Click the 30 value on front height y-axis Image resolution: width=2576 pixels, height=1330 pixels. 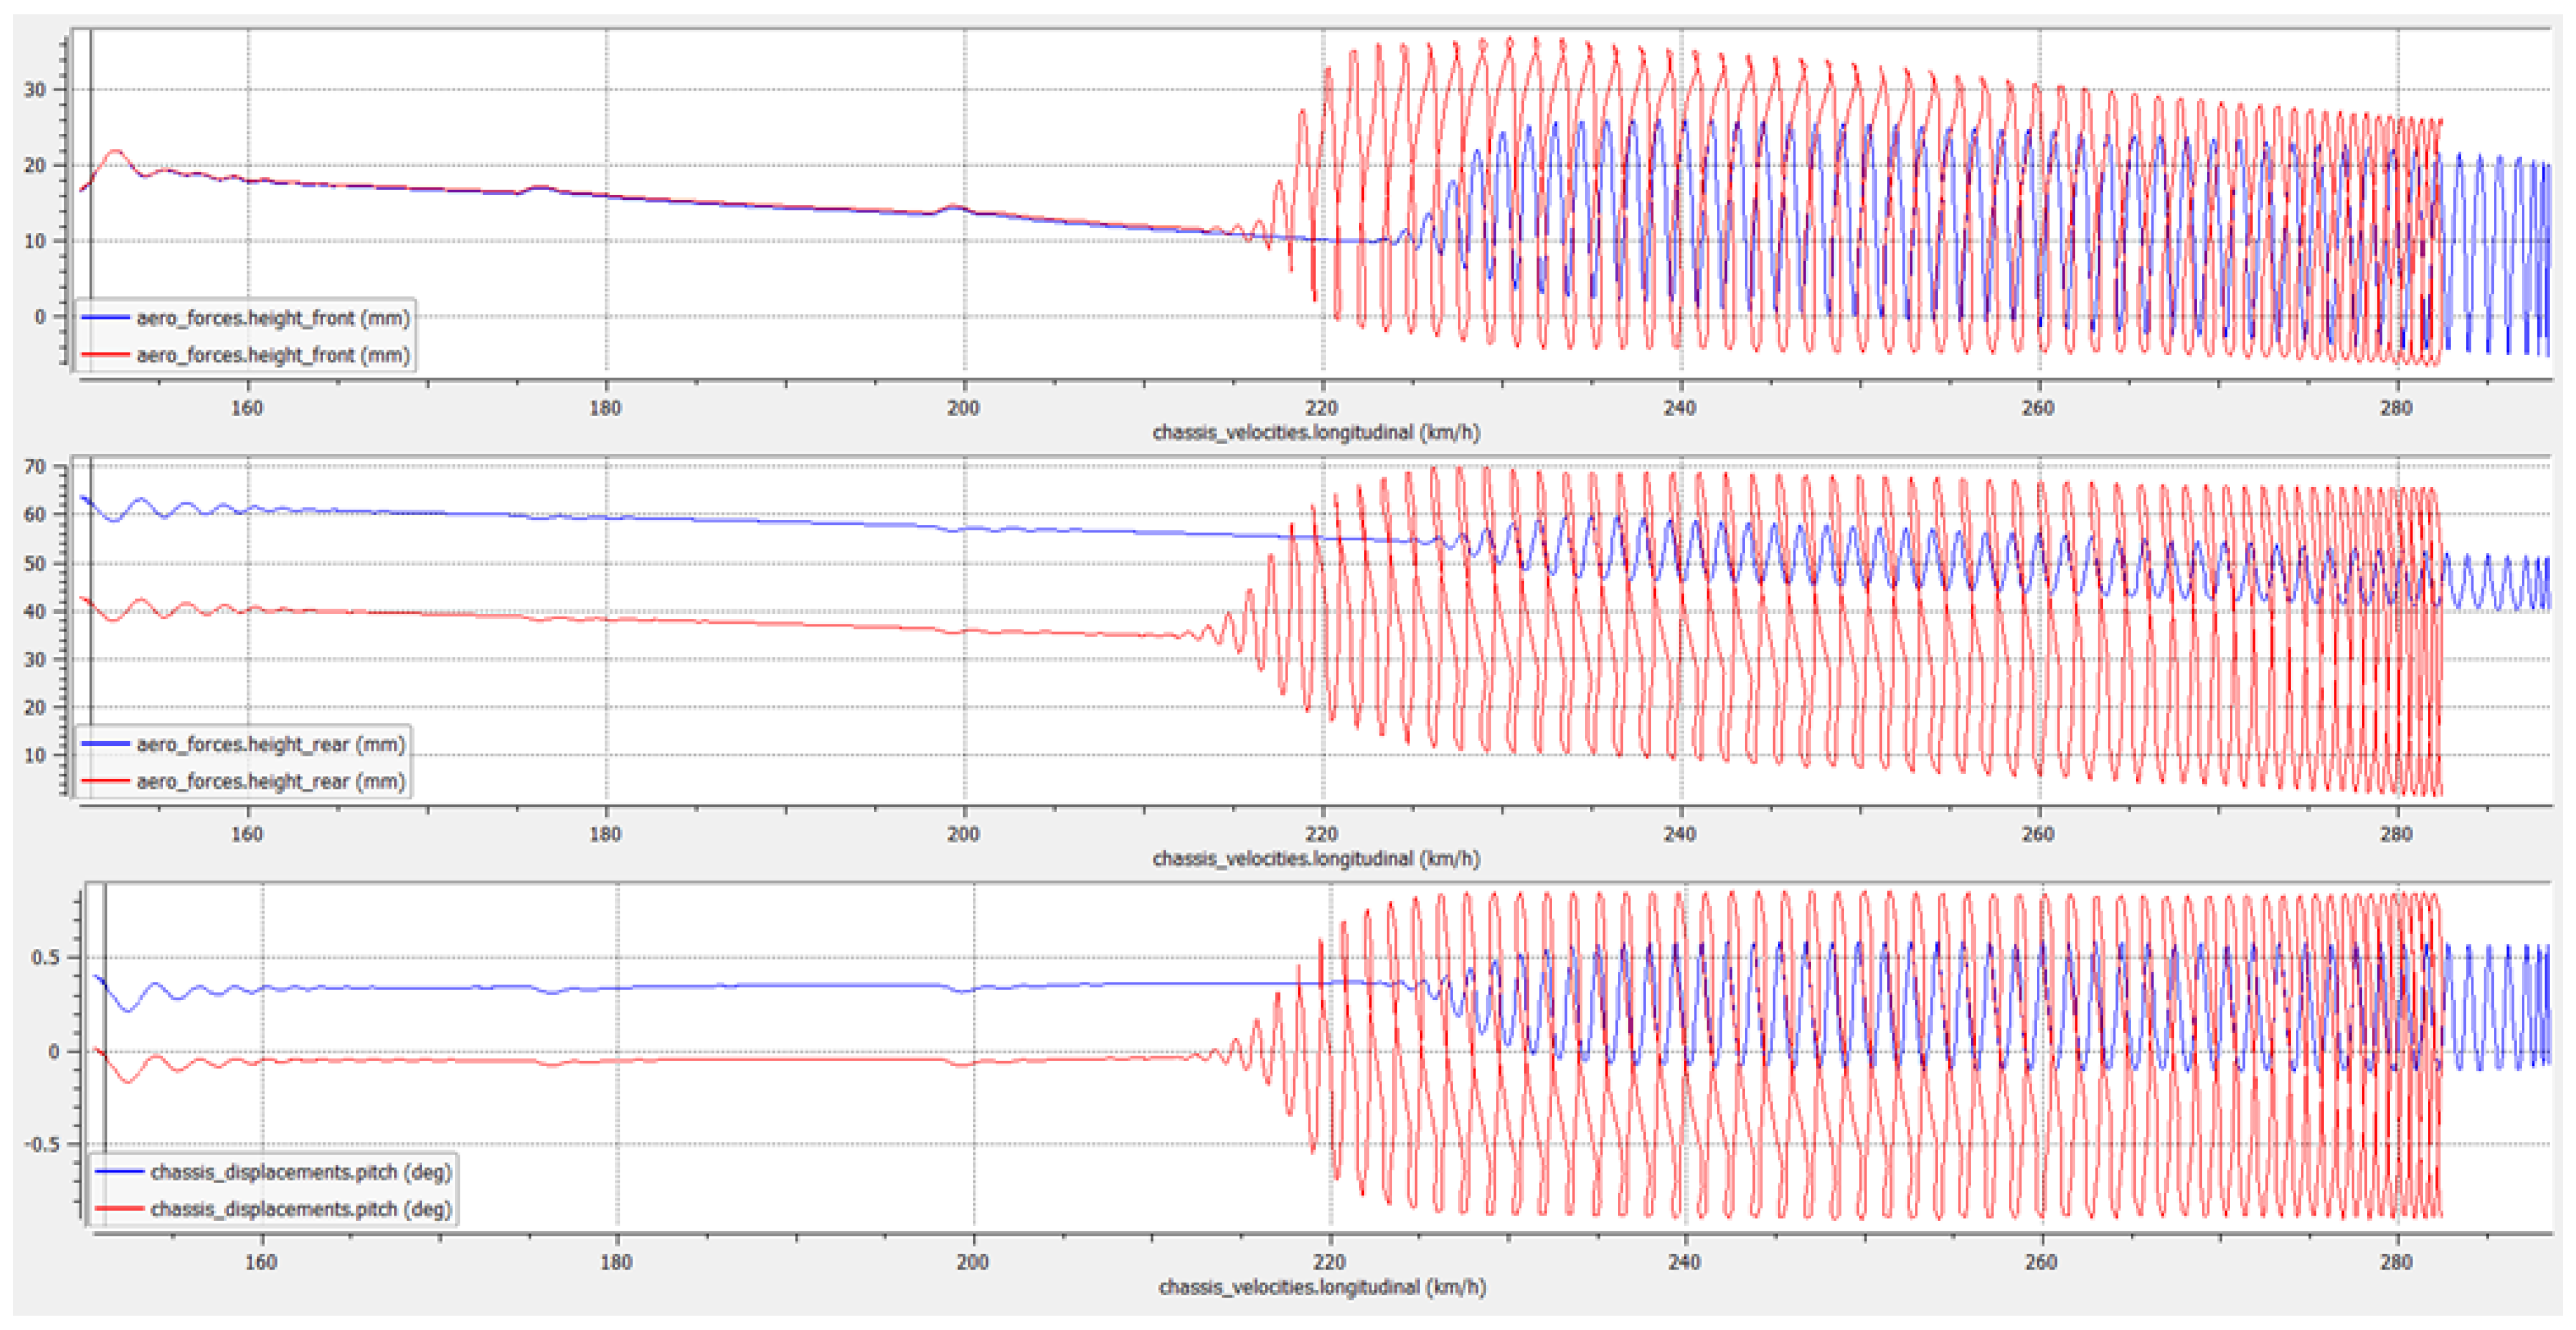point(35,90)
